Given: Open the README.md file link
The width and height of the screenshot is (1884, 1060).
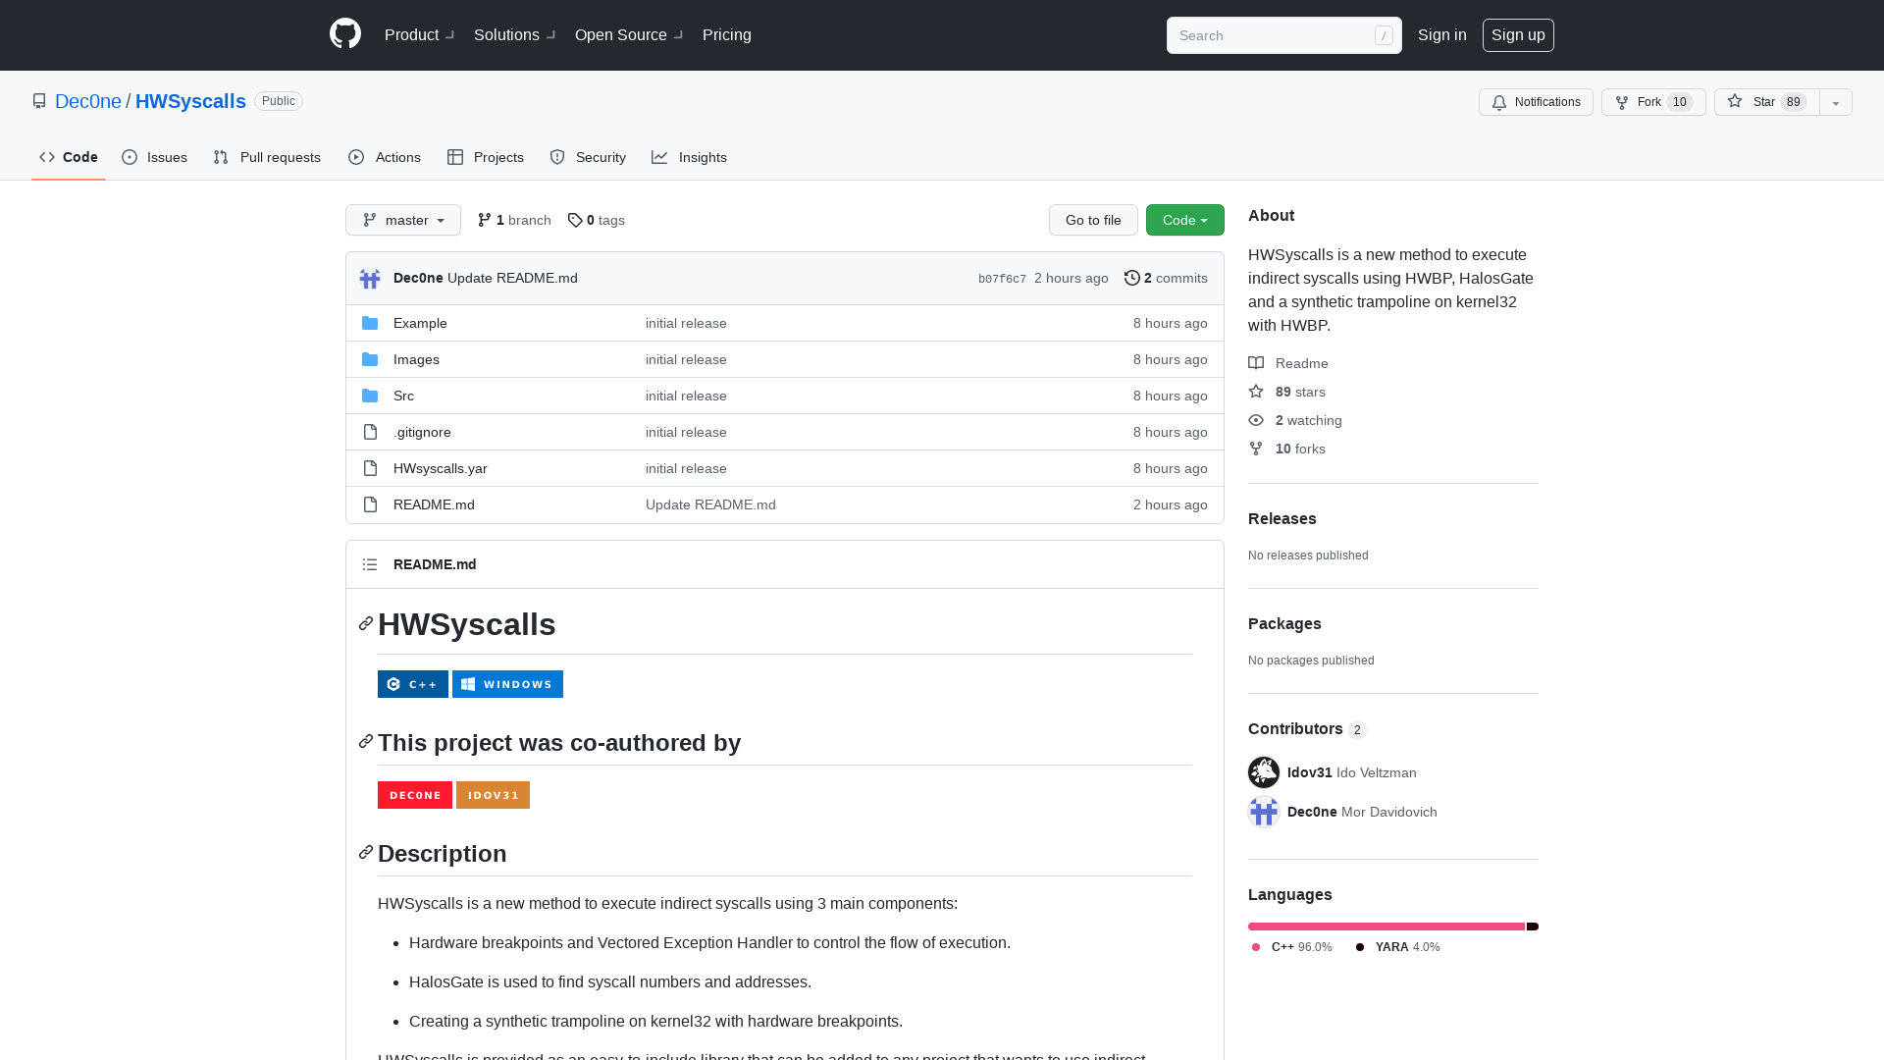Looking at the screenshot, I should pyautogui.click(x=434, y=504).
